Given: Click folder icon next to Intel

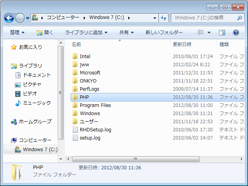Looking at the screenshot, I should click(75, 56).
